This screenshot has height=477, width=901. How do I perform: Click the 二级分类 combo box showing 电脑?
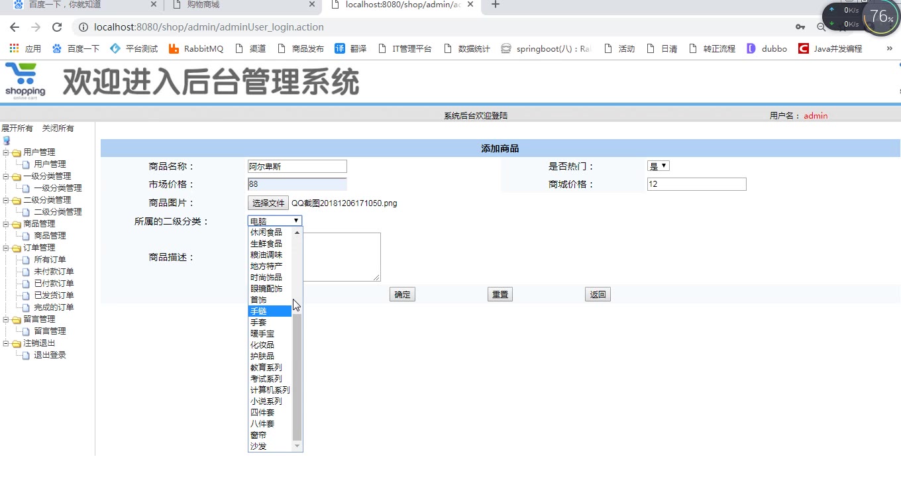coord(276,221)
